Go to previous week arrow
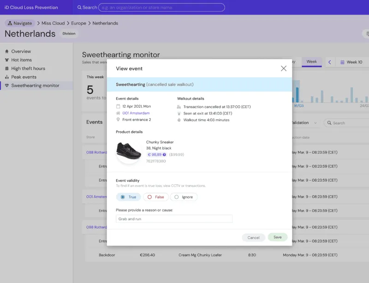 (x=330, y=62)
